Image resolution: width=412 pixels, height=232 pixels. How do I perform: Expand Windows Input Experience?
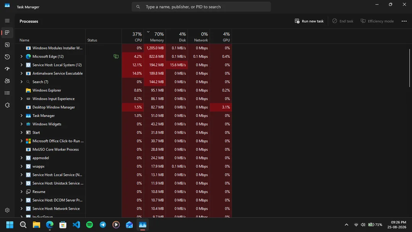tap(22, 99)
